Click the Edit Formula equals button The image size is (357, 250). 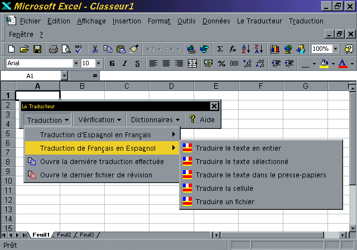pos(95,75)
